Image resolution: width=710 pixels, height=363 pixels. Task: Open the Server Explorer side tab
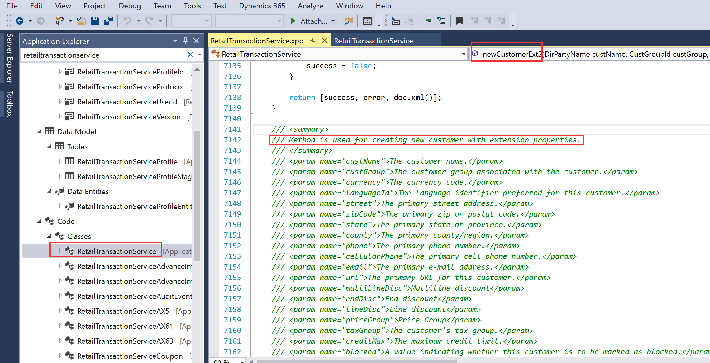click(x=10, y=58)
